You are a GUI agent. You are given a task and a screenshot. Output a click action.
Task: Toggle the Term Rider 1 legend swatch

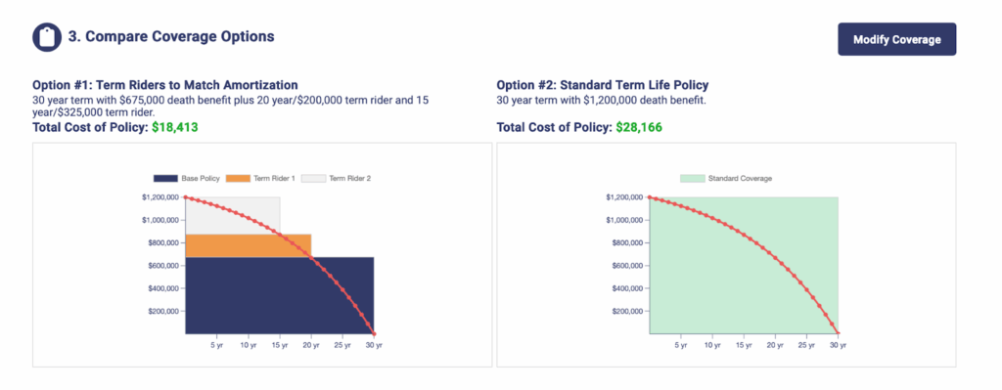click(x=238, y=179)
